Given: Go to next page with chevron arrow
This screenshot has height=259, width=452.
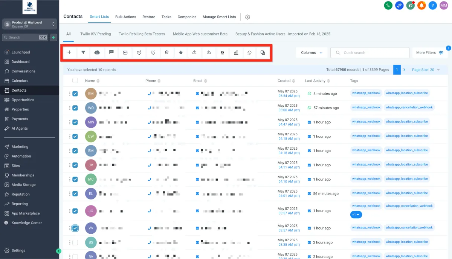Looking at the screenshot, I should pyautogui.click(x=405, y=70).
